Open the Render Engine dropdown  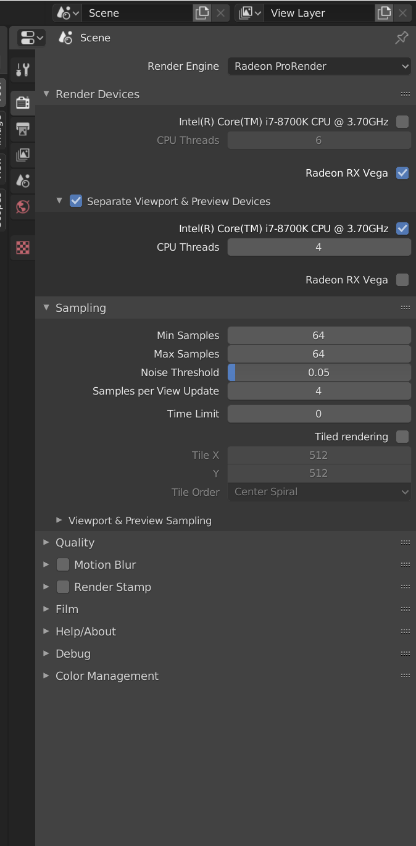coord(319,66)
